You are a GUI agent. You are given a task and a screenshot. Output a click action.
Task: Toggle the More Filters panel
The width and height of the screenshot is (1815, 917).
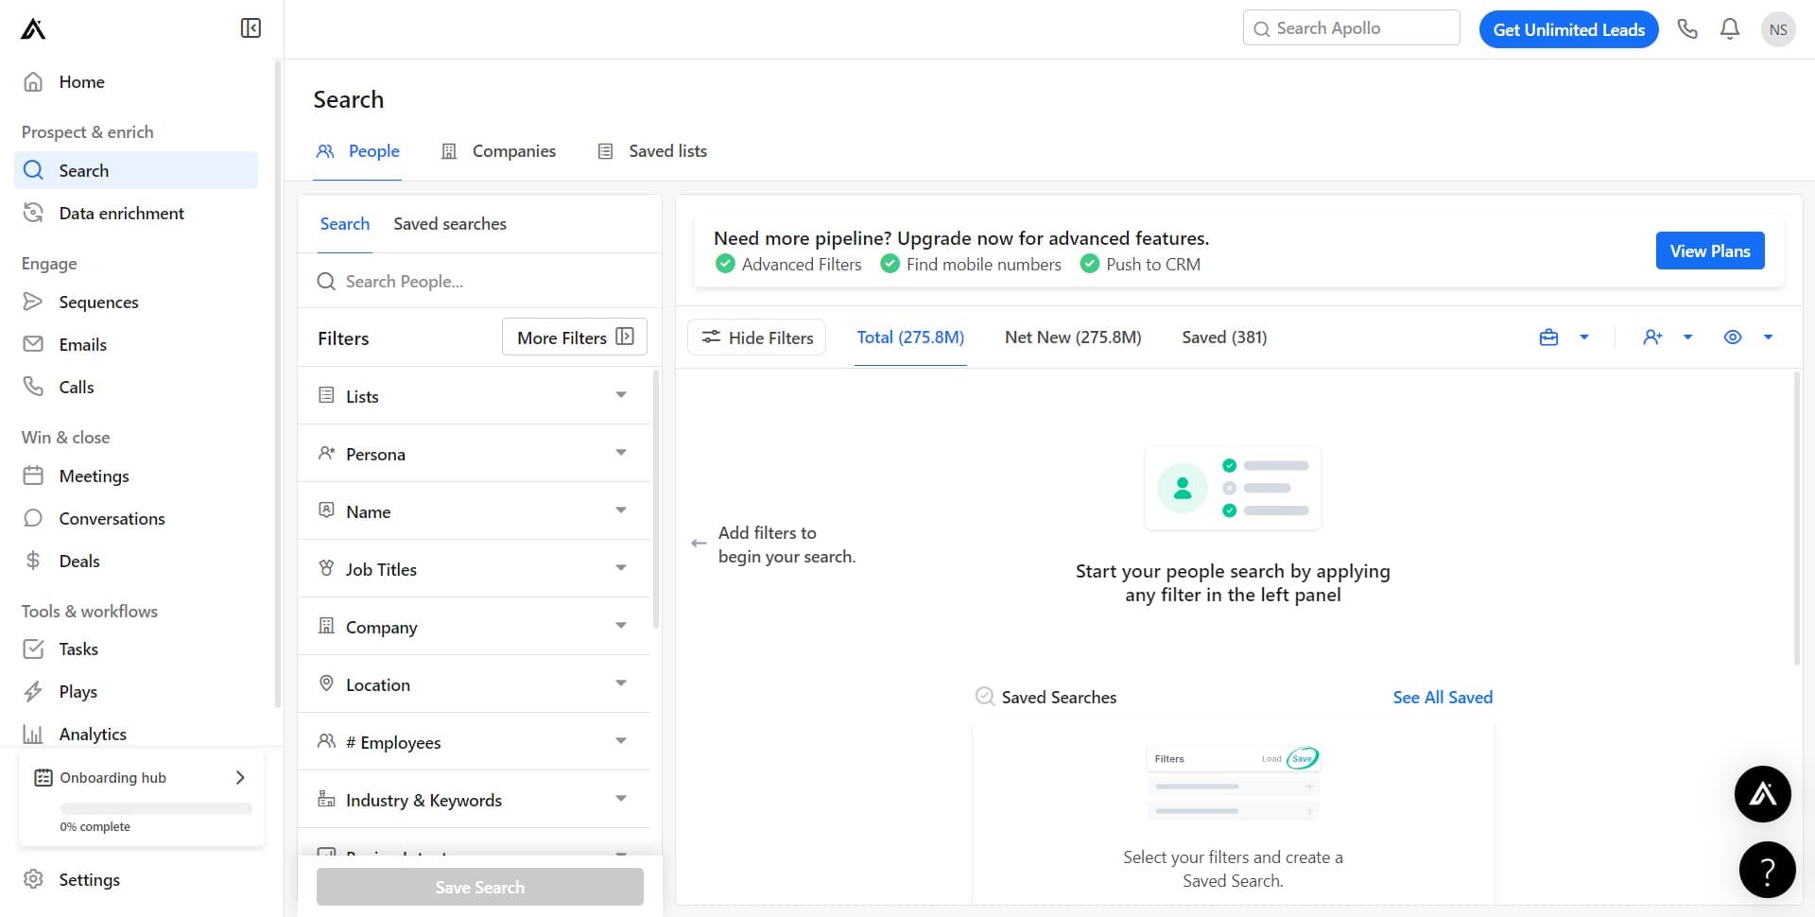point(575,337)
